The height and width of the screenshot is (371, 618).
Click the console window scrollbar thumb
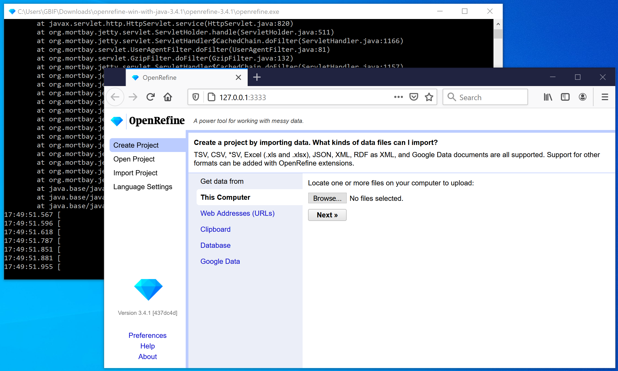(498, 34)
